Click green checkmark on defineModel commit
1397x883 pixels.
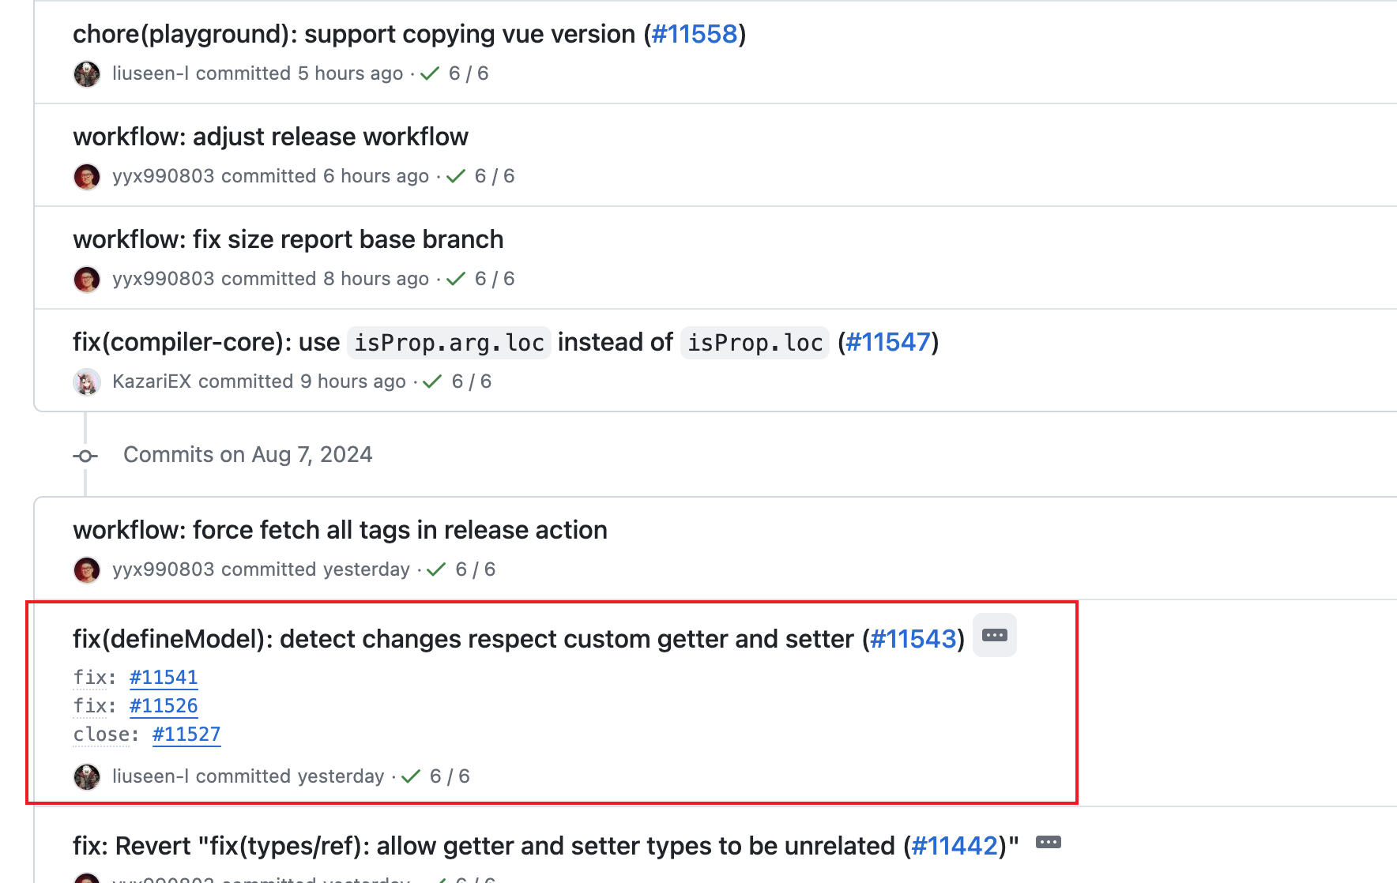click(411, 777)
